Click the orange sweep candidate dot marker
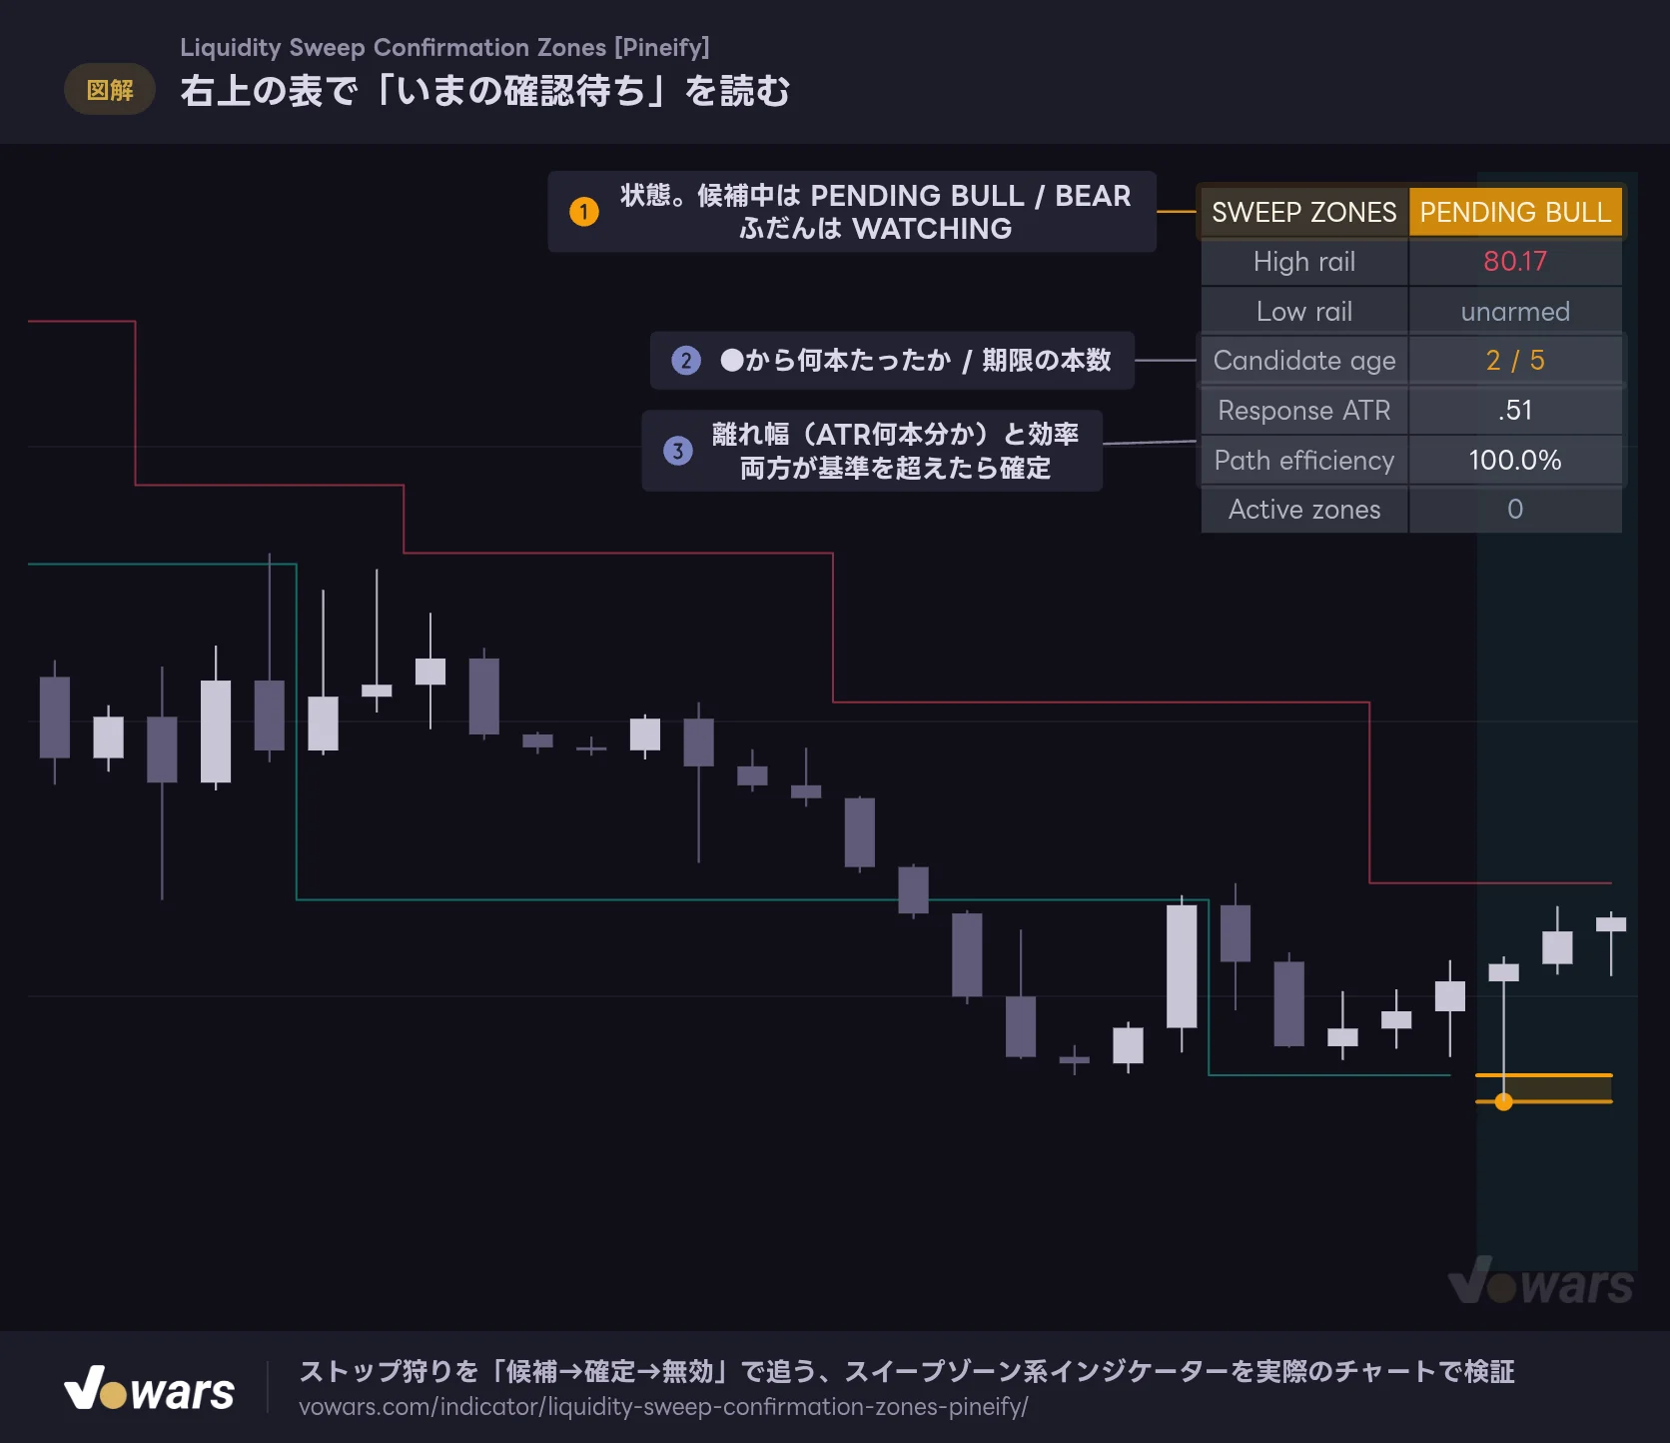This screenshot has height=1443, width=1670. pos(1504,1102)
